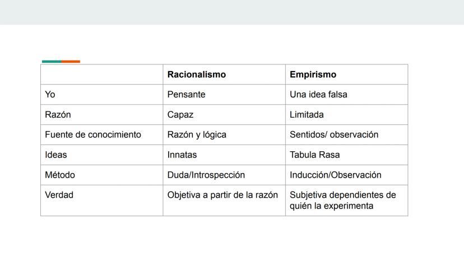Click the Razón y lógica cell

coord(197,135)
